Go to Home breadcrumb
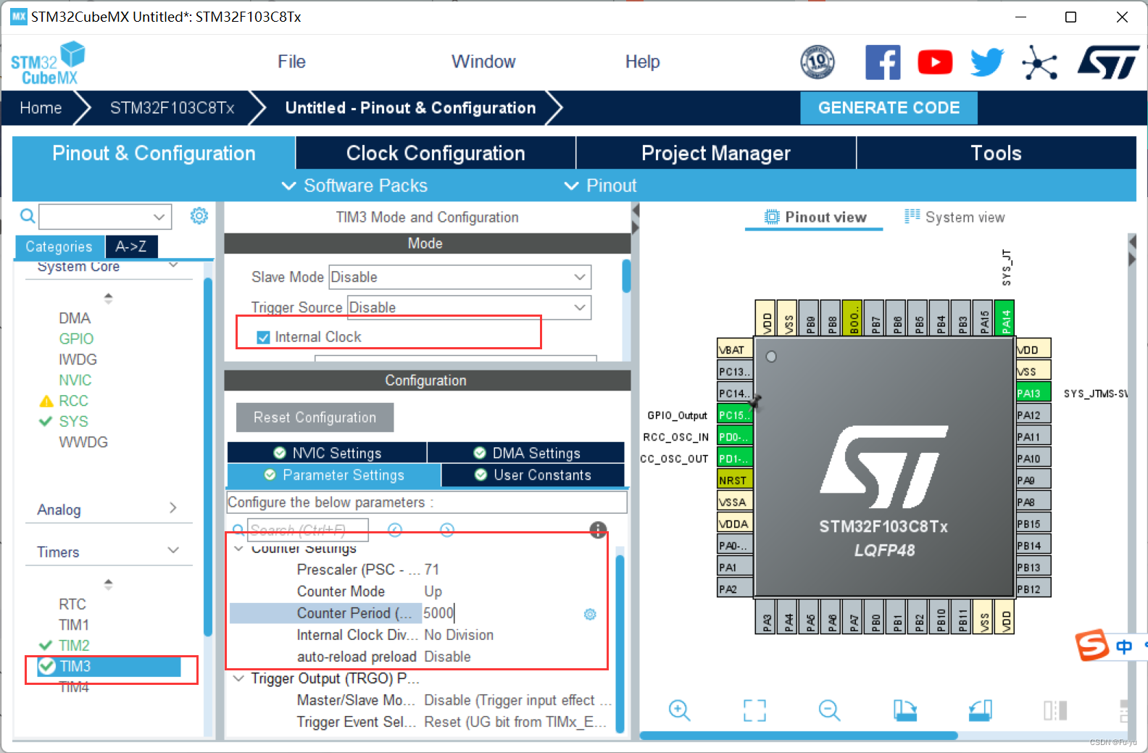 tap(41, 108)
